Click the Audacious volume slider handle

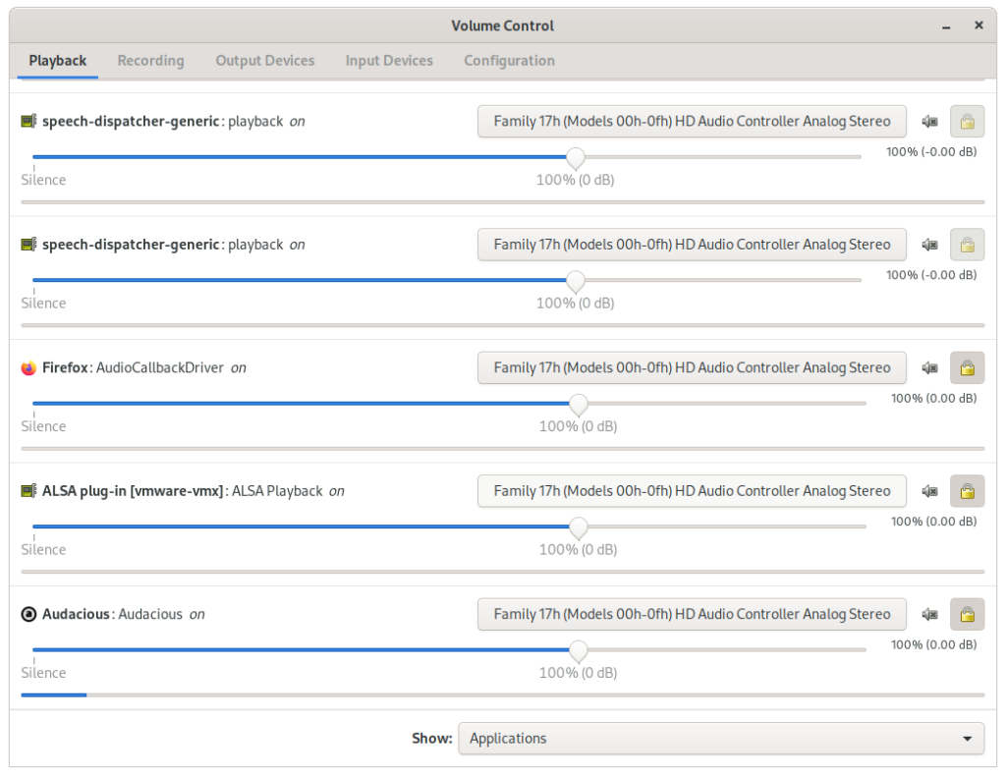point(578,650)
